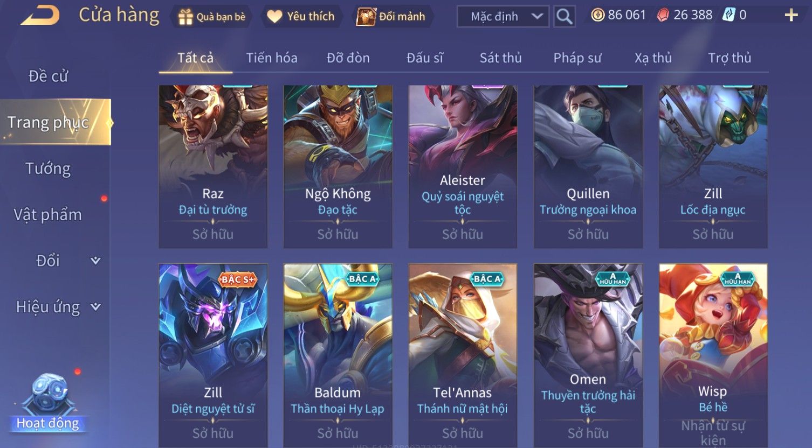Click the Quà bạn bè gift icon

[186, 17]
